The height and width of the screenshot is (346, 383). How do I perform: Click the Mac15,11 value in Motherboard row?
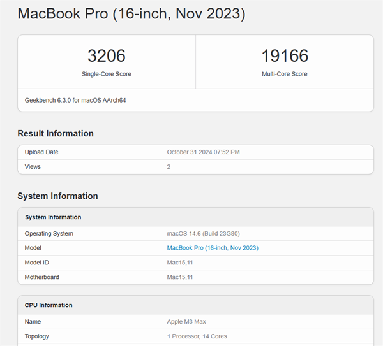point(180,277)
